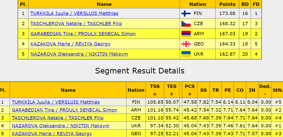Open TURKKILA / VERSLUIS link in top table
Viewport: 283px width, 137px height.
click(x=74, y=13)
